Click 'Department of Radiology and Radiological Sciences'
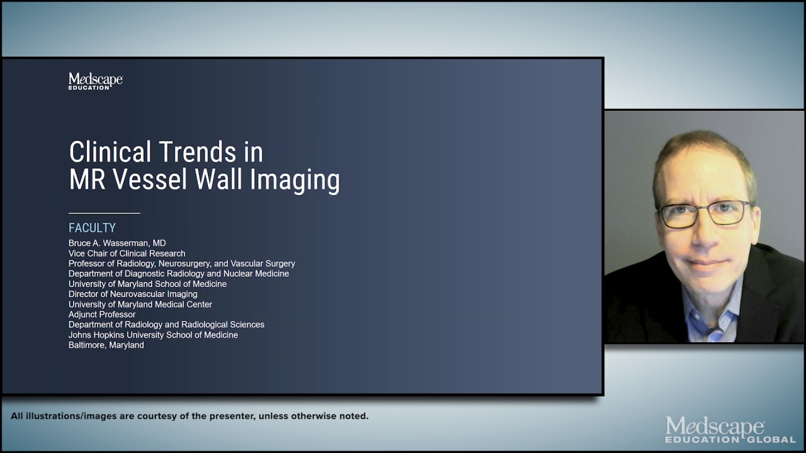This screenshot has width=806, height=453. (166, 325)
